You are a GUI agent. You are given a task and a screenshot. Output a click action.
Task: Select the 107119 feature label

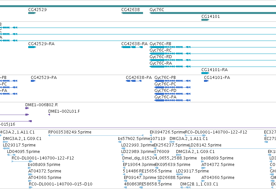(158, 139)
